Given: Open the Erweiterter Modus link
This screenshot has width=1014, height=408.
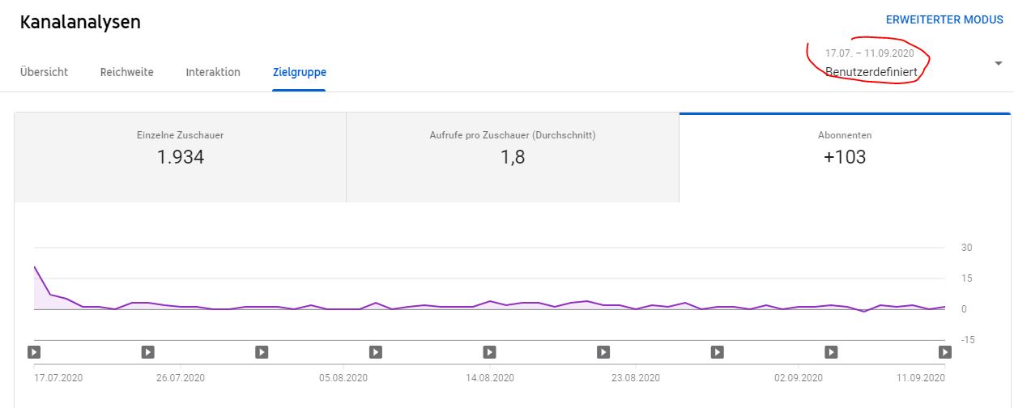Looking at the screenshot, I should (x=944, y=20).
